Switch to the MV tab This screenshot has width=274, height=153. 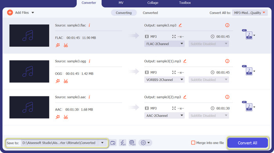click(x=121, y=3)
